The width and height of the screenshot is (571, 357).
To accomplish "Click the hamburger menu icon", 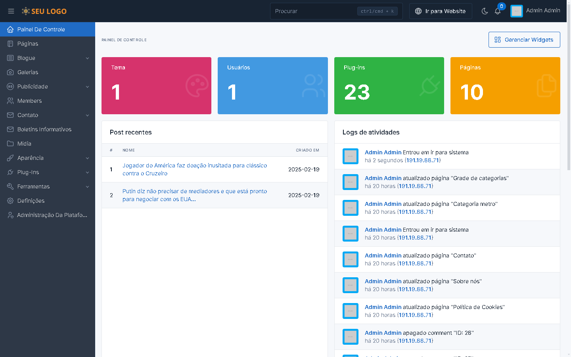I will coord(11,11).
